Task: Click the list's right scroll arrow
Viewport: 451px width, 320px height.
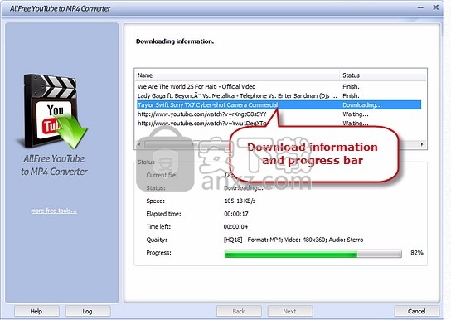Action: 422,144
